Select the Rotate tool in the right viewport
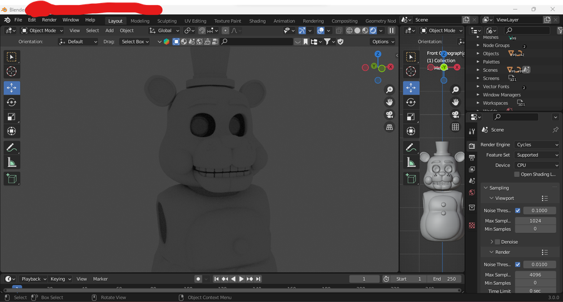 411,103
